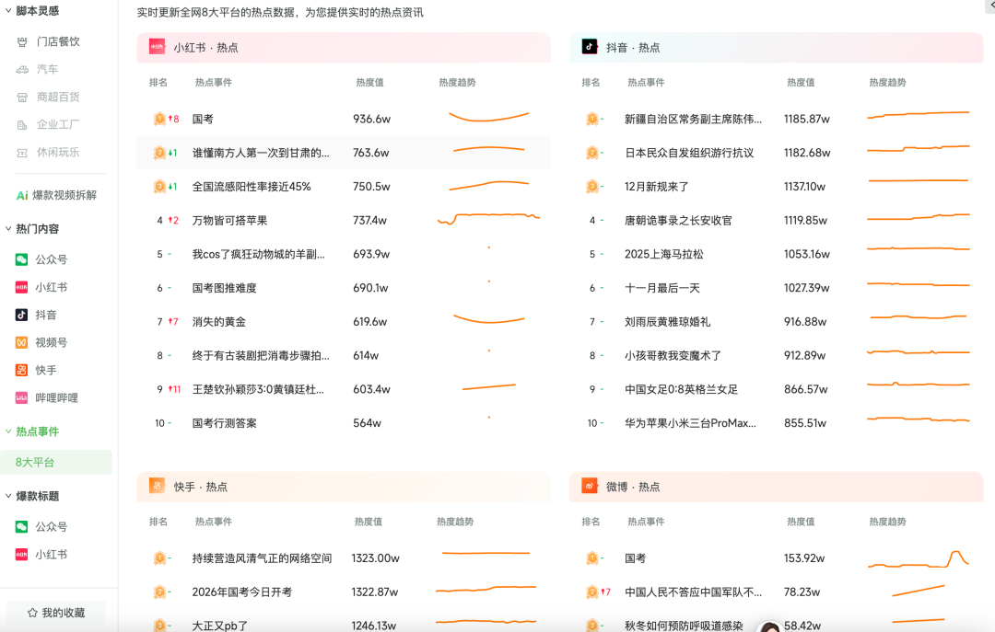The height and width of the screenshot is (632, 995).
Task: Open the 门店餐饮 menu item
Action: (56, 41)
